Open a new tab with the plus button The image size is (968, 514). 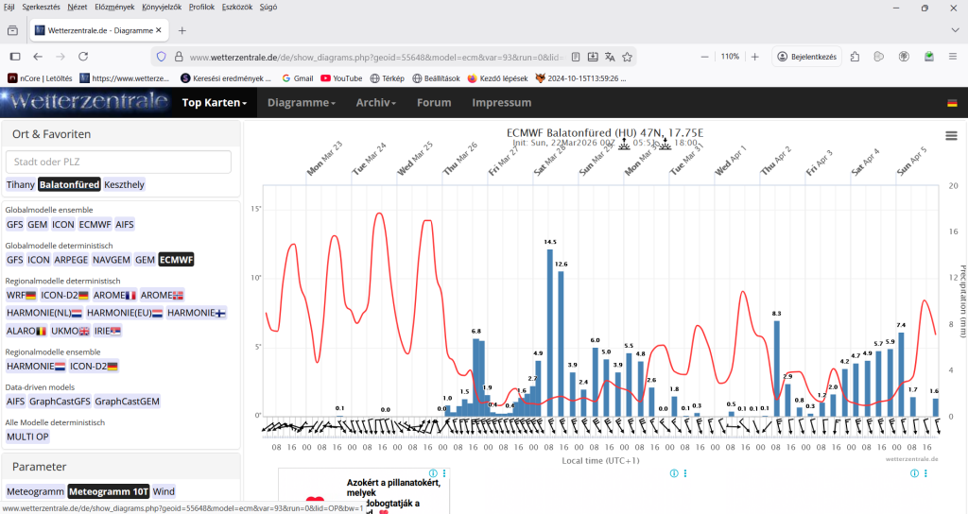pyautogui.click(x=182, y=30)
